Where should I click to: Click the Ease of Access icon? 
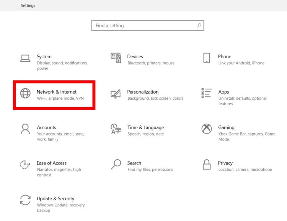[x=25, y=164]
